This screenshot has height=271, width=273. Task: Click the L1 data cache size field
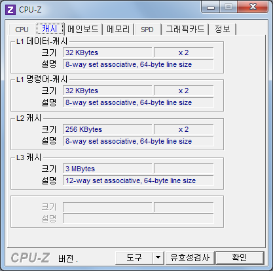pos(107,52)
